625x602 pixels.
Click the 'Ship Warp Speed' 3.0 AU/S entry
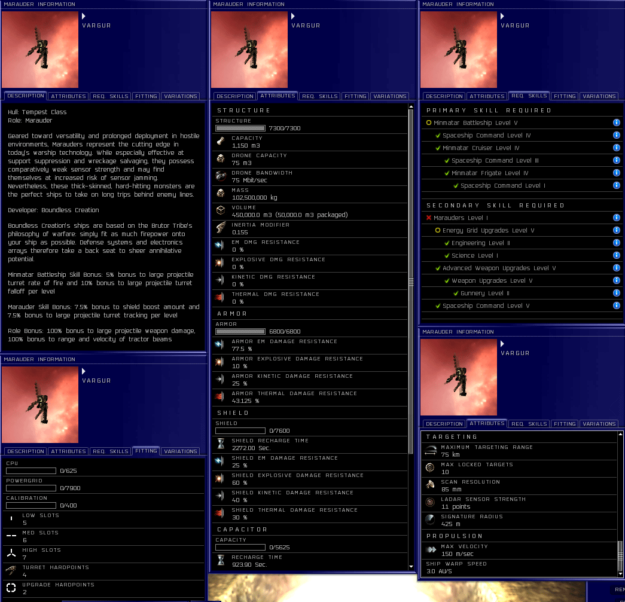pos(519,568)
